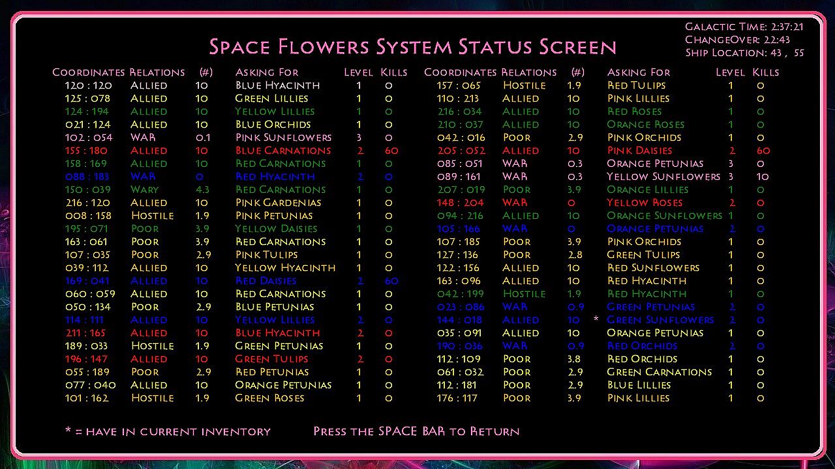835x469 pixels.
Task: Click the ChangeOver timer text
Action: [x=737, y=40]
